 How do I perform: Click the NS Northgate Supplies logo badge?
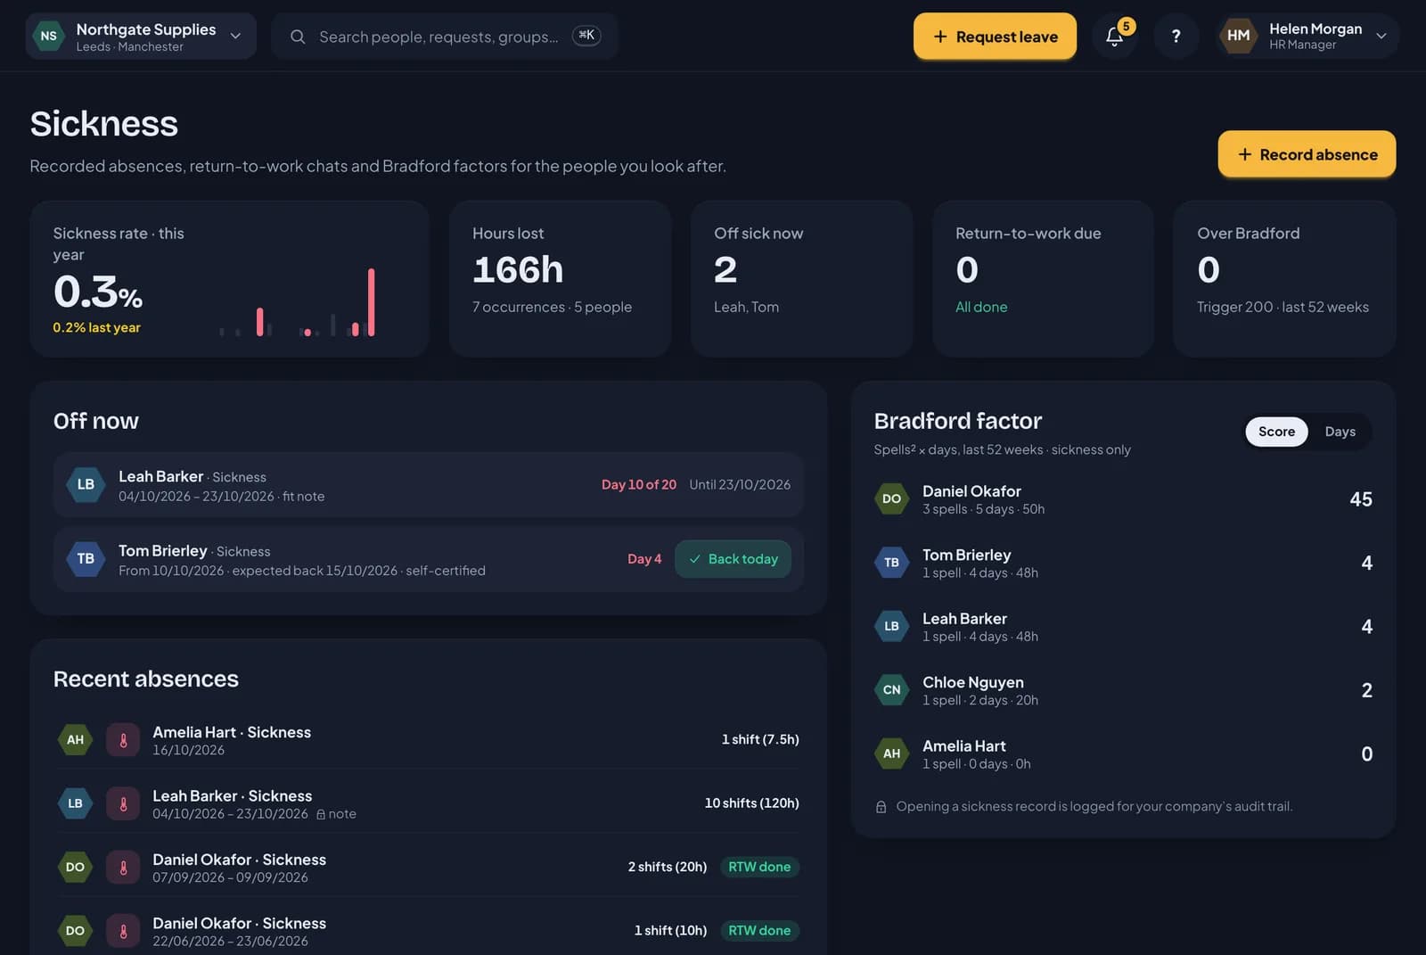click(x=48, y=37)
